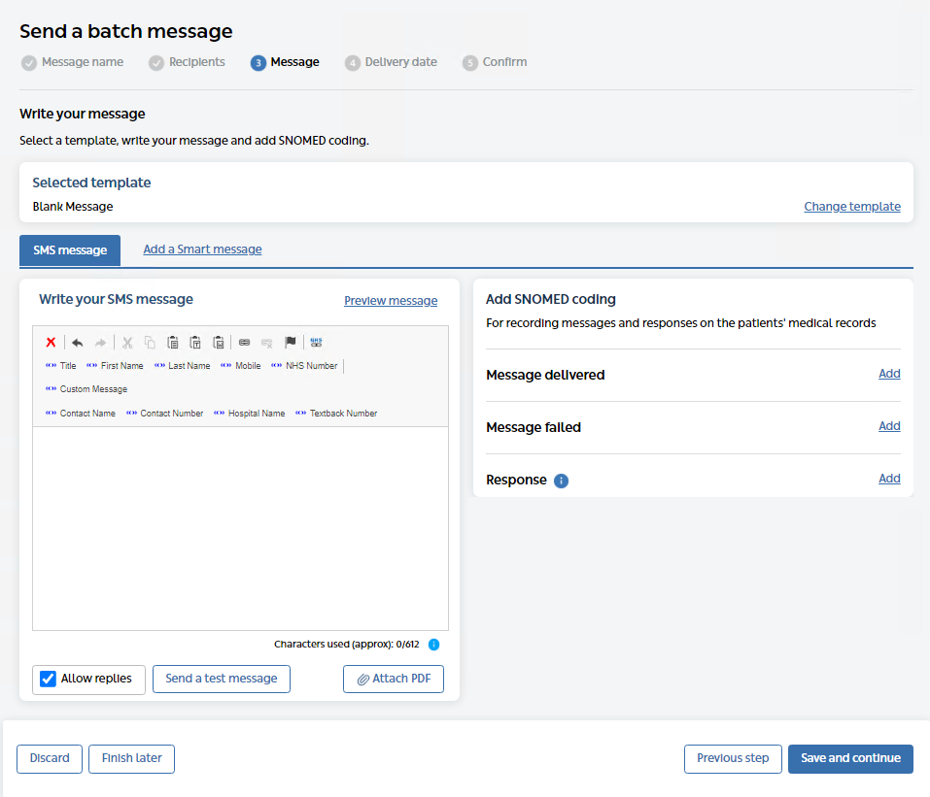Click the red X clear icon in editor toolbar

[x=51, y=343]
